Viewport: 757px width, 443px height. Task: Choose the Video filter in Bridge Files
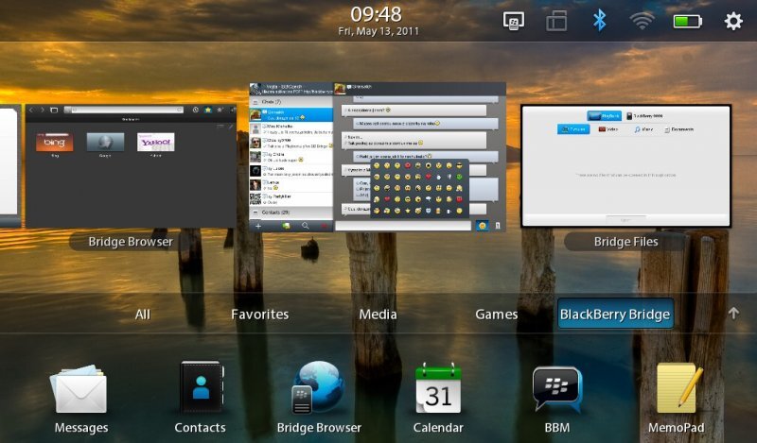pos(608,129)
